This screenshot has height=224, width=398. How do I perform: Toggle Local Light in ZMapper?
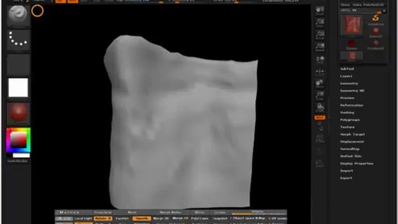[83, 218]
